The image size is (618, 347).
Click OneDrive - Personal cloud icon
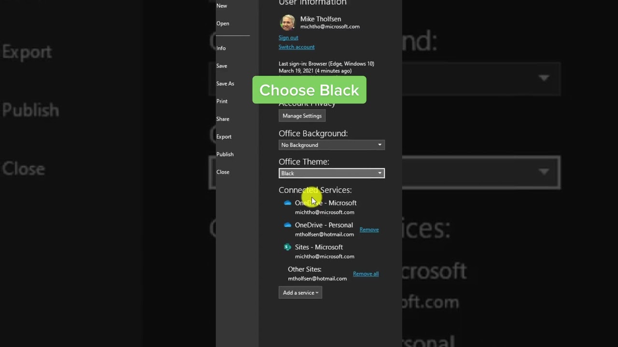287,225
